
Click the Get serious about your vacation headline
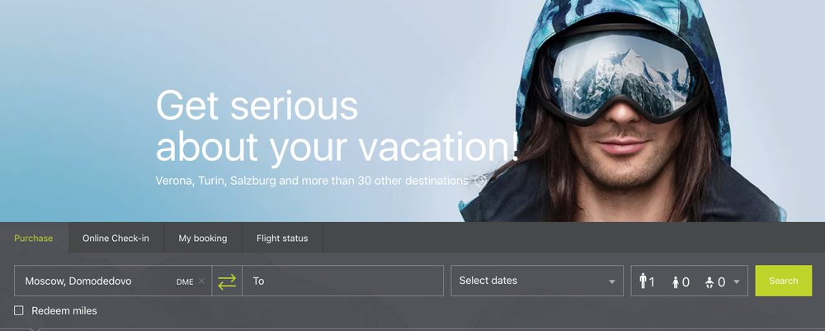click(x=337, y=126)
